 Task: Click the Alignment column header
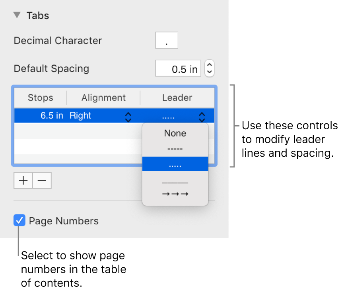click(x=103, y=98)
